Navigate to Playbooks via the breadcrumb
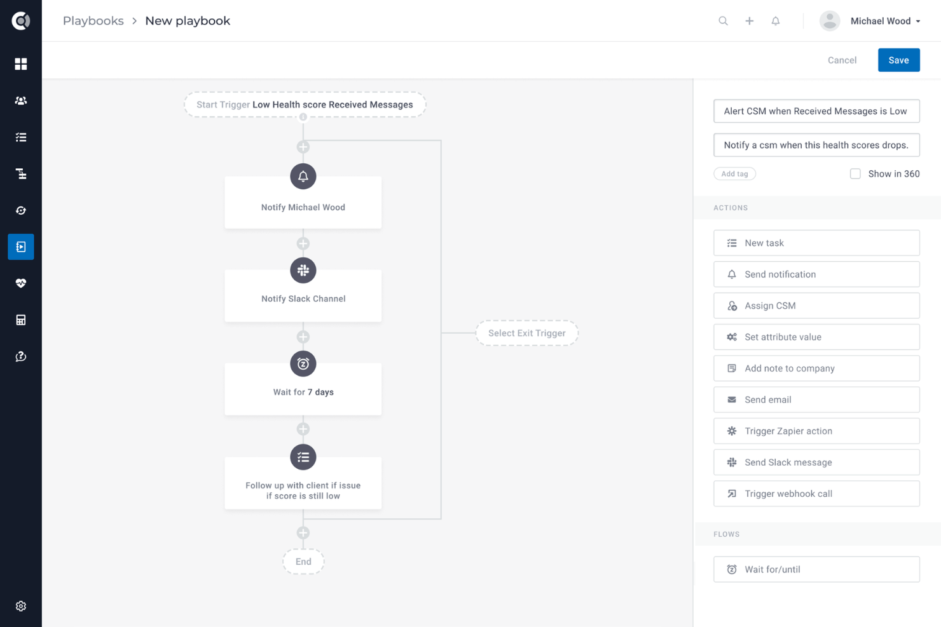The image size is (941, 627). click(93, 20)
